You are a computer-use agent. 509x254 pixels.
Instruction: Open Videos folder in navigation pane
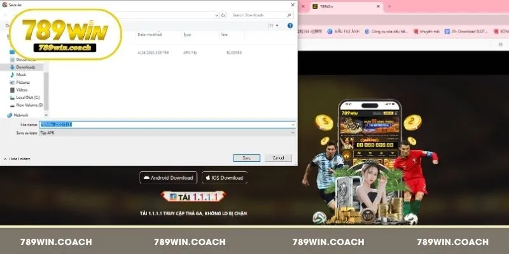tap(22, 90)
